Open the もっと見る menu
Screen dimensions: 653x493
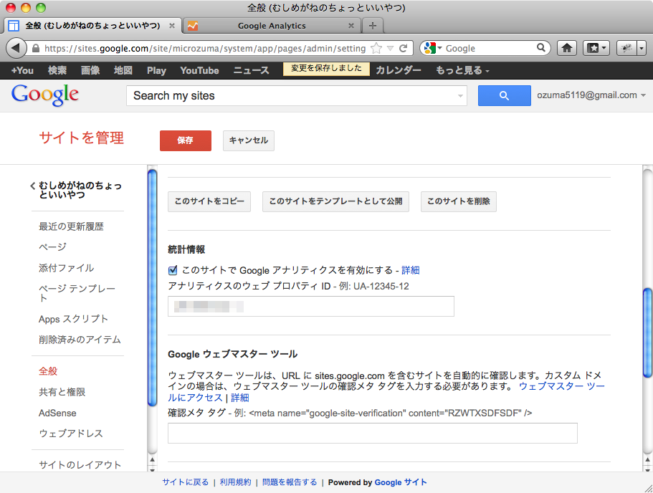[462, 70]
